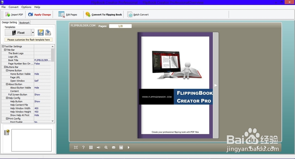
Task: Toggle fullscreen in the preview toolbar
Action: pyautogui.click(x=76, y=147)
